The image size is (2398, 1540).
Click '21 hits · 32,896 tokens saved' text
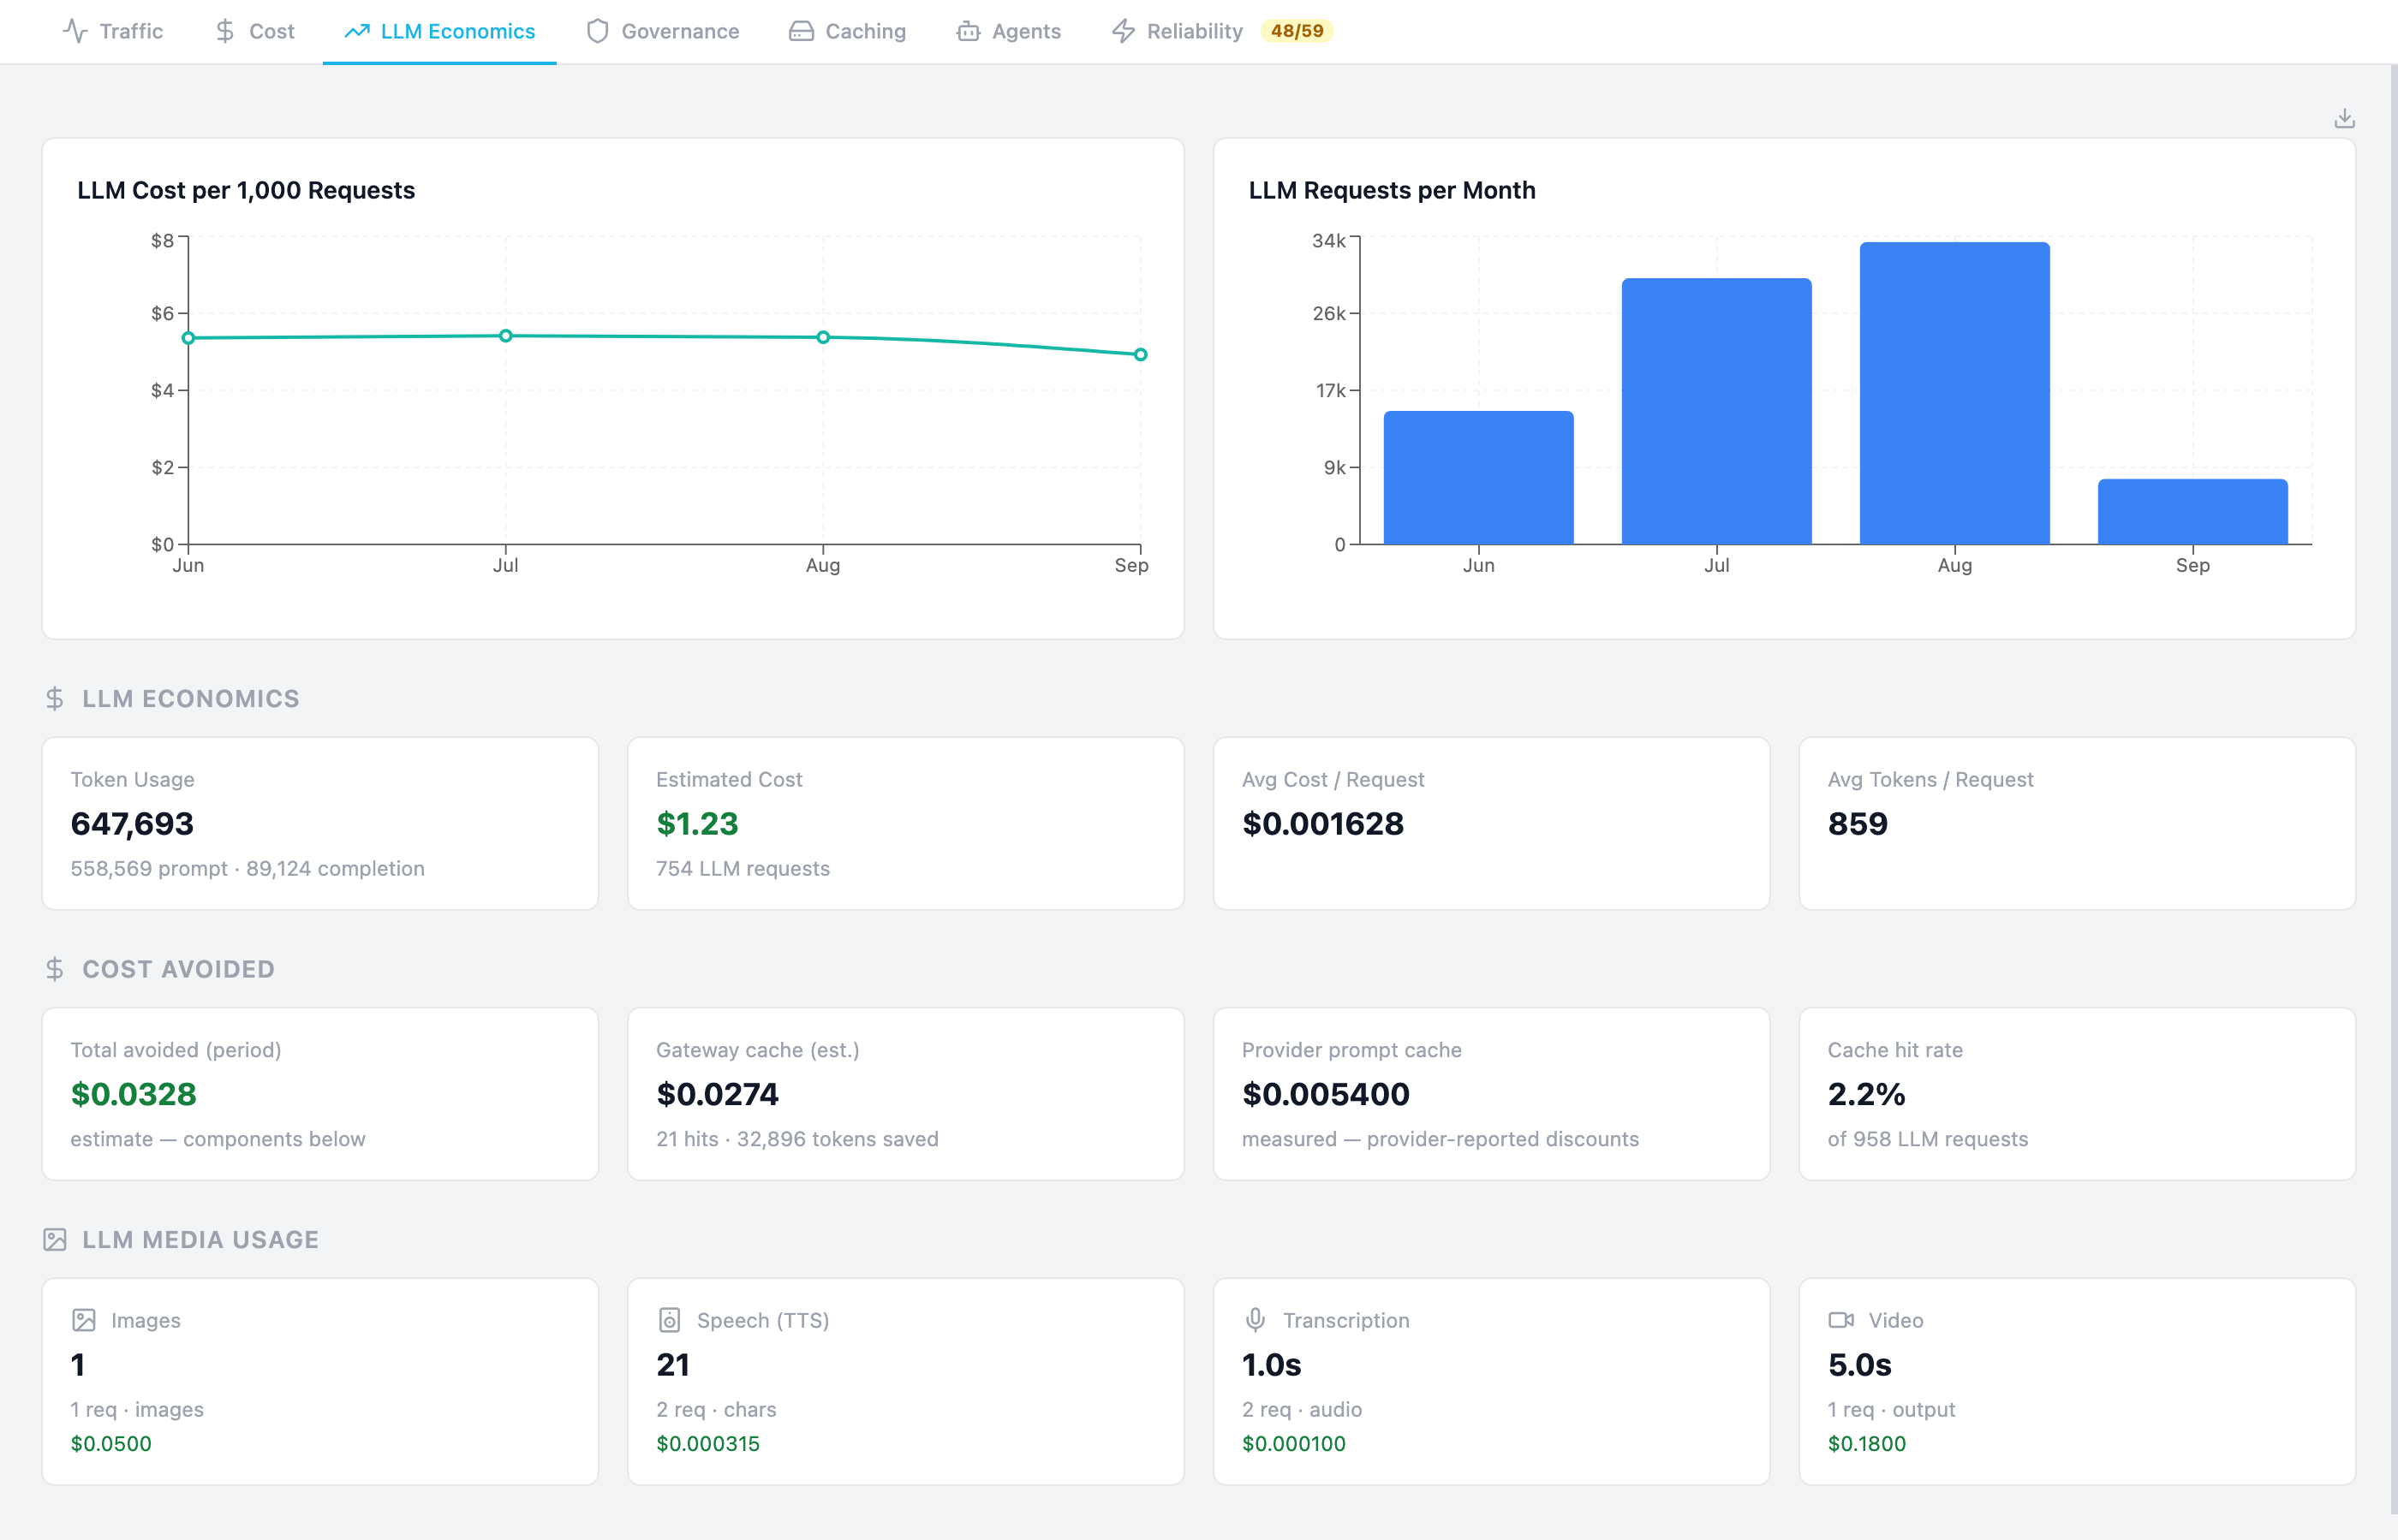click(797, 1139)
